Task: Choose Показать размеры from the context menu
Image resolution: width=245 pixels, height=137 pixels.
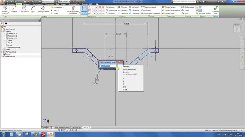Action: coord(129,69)
